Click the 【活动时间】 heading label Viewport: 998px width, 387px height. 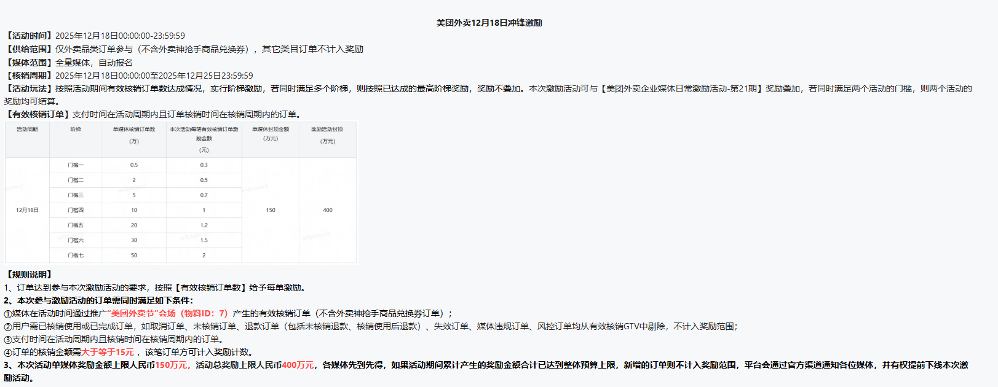click(x=29, y=36)
